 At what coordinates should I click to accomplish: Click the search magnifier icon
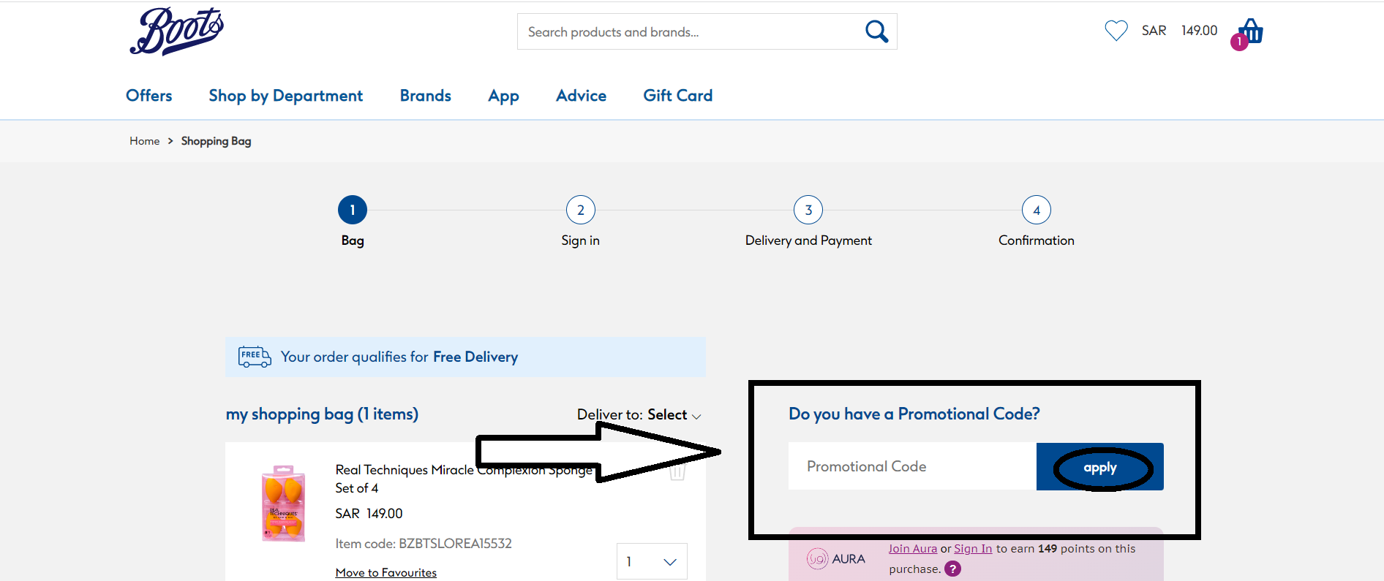876,31
